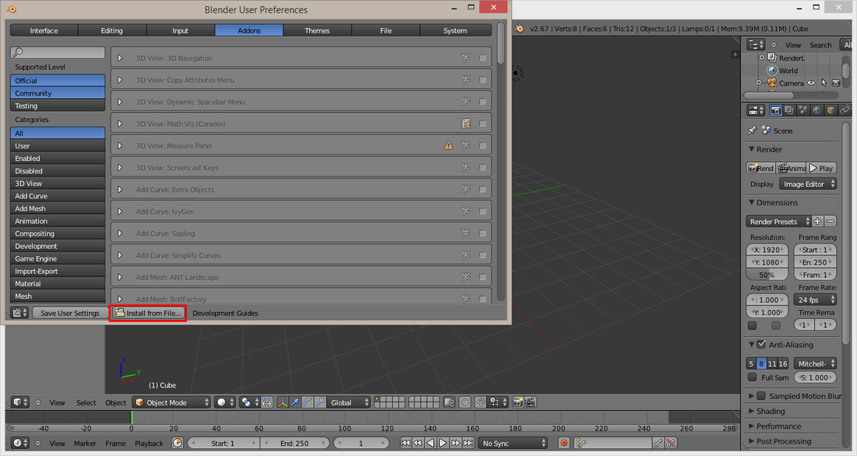Click the warning icon on Measure Panel
This screenshot has height=456, width=857.
tap(448, 146)
